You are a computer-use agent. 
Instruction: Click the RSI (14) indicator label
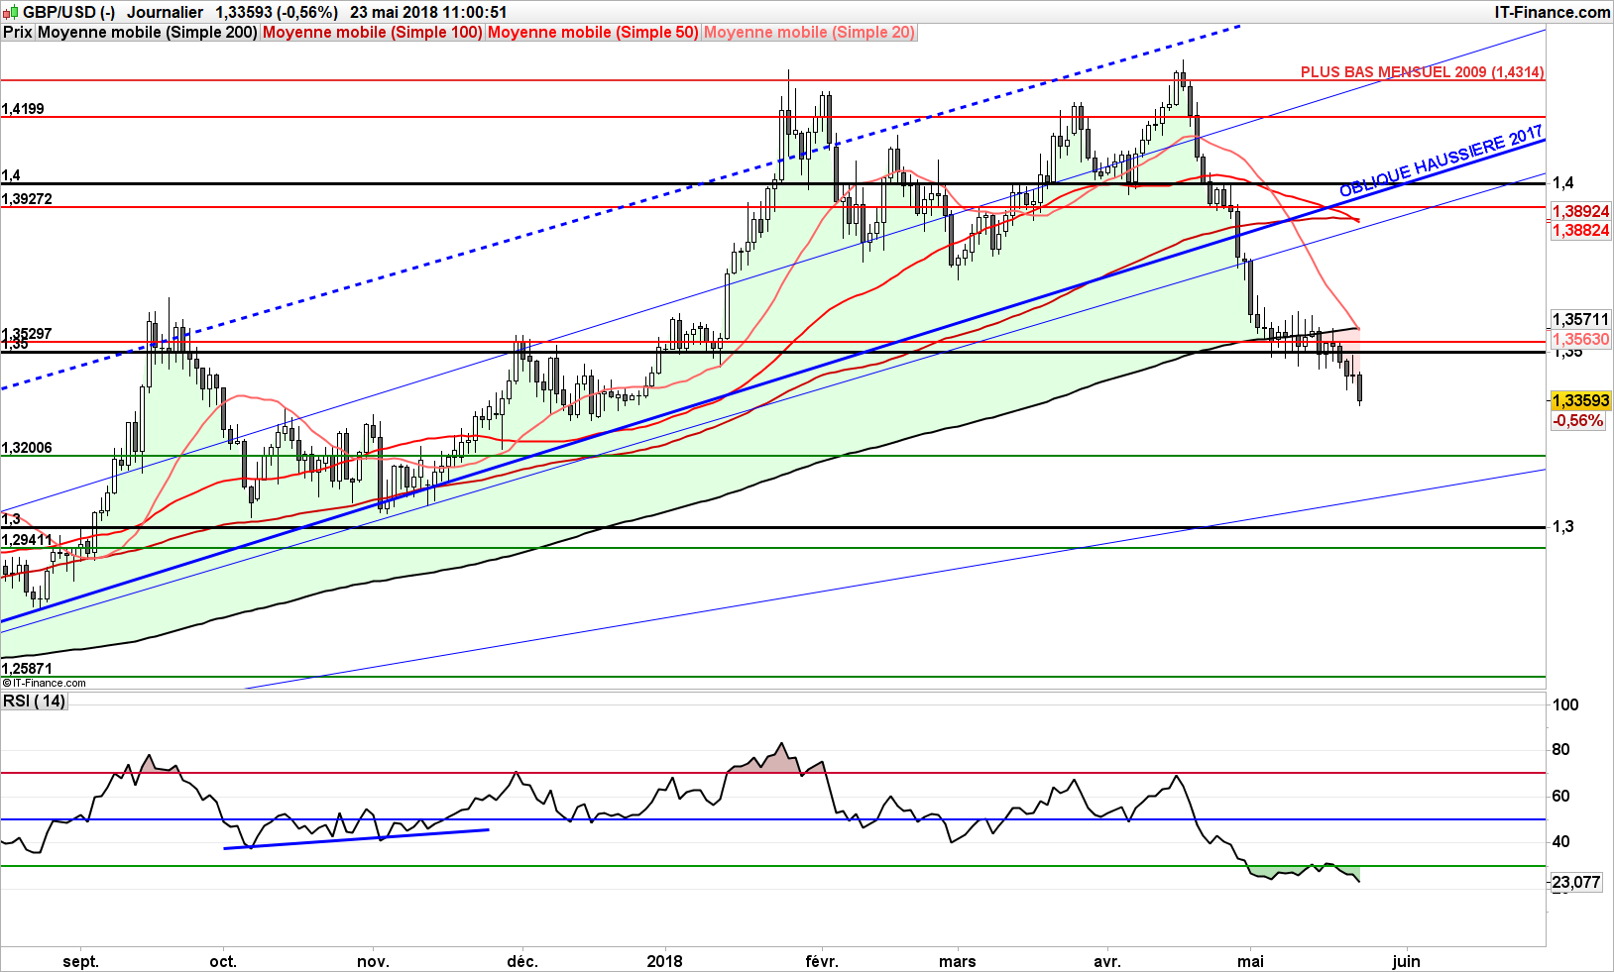34,701
